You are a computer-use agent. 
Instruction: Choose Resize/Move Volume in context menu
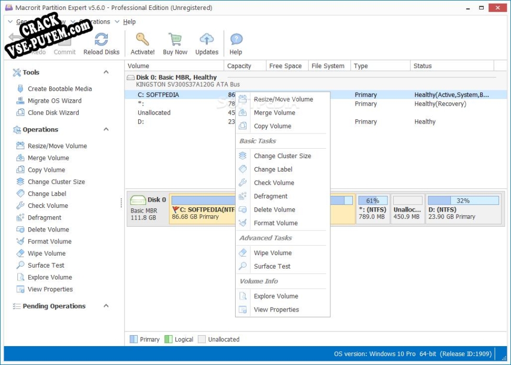(282, 99)
